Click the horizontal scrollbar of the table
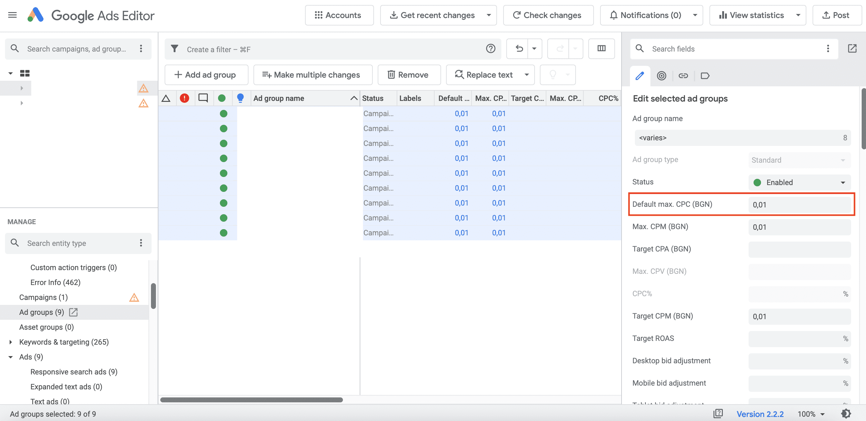The width and height of the screenshot is (866, 421). pyautogui.click(x=252, y=400)
